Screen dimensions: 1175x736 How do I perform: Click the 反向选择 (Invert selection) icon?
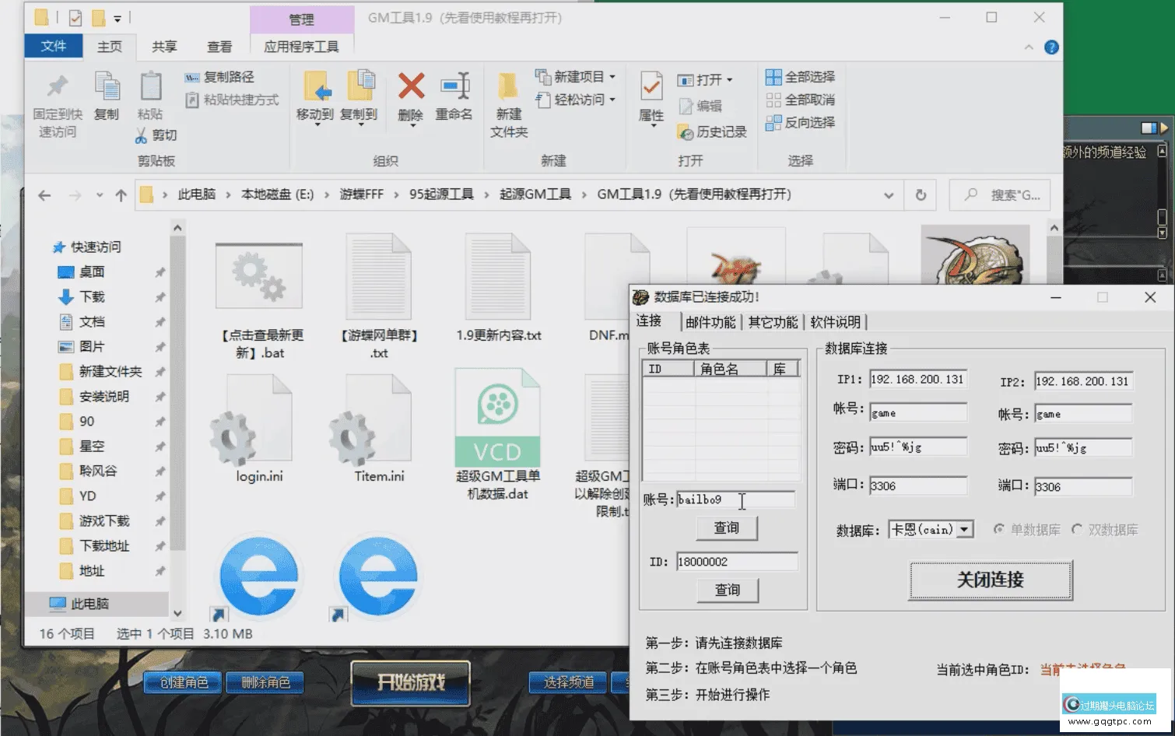tap(801, 123)
